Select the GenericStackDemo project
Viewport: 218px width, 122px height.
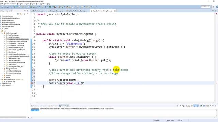click(x=7, y=20)
